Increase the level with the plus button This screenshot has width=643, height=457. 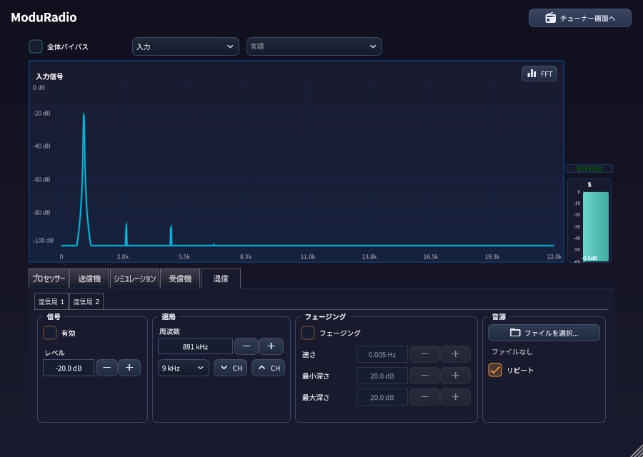tap(129, 368)
